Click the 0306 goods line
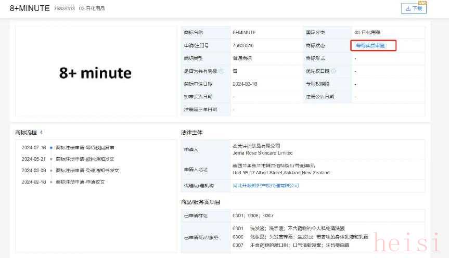 300,237
